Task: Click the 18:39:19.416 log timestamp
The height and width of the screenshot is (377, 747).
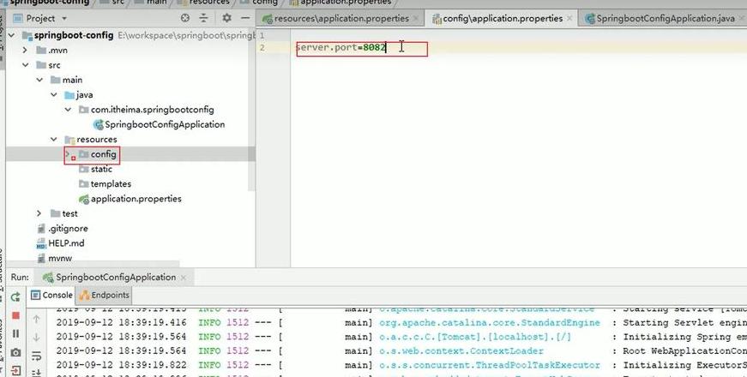Action: click(153, 323)
